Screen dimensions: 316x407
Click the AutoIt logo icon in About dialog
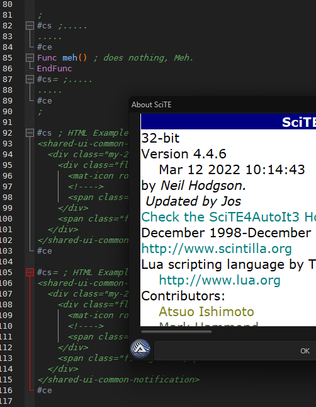tap(140, 348)
